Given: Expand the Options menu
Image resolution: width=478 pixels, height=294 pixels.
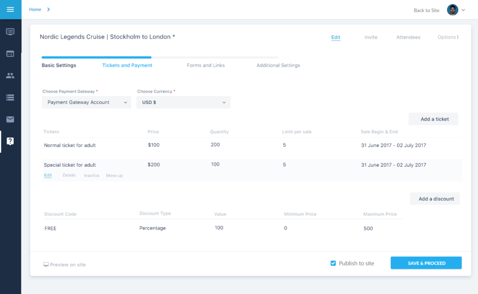Looking at the screenshot, I should click(448, 37).
